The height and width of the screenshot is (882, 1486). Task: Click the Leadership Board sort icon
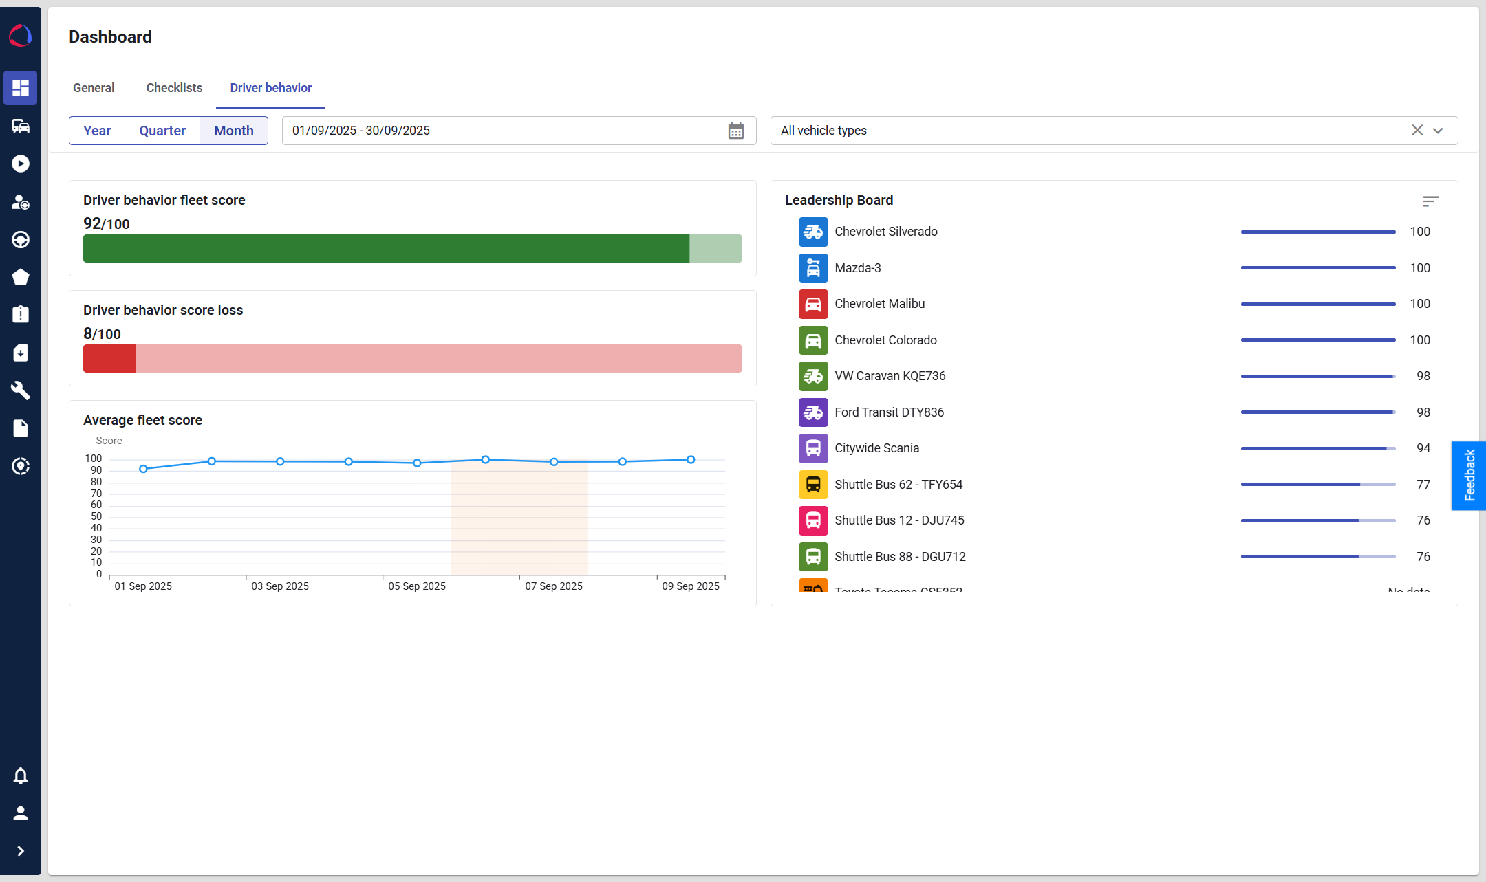click(1430, 201)
